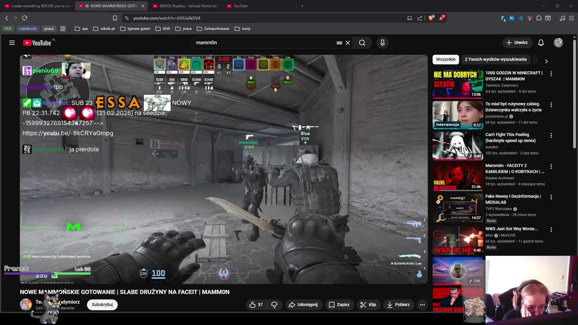Submit search with magnifier icon
Image resolution: width=578 pixels, height=325 pixels.
(x=362, y=42)
